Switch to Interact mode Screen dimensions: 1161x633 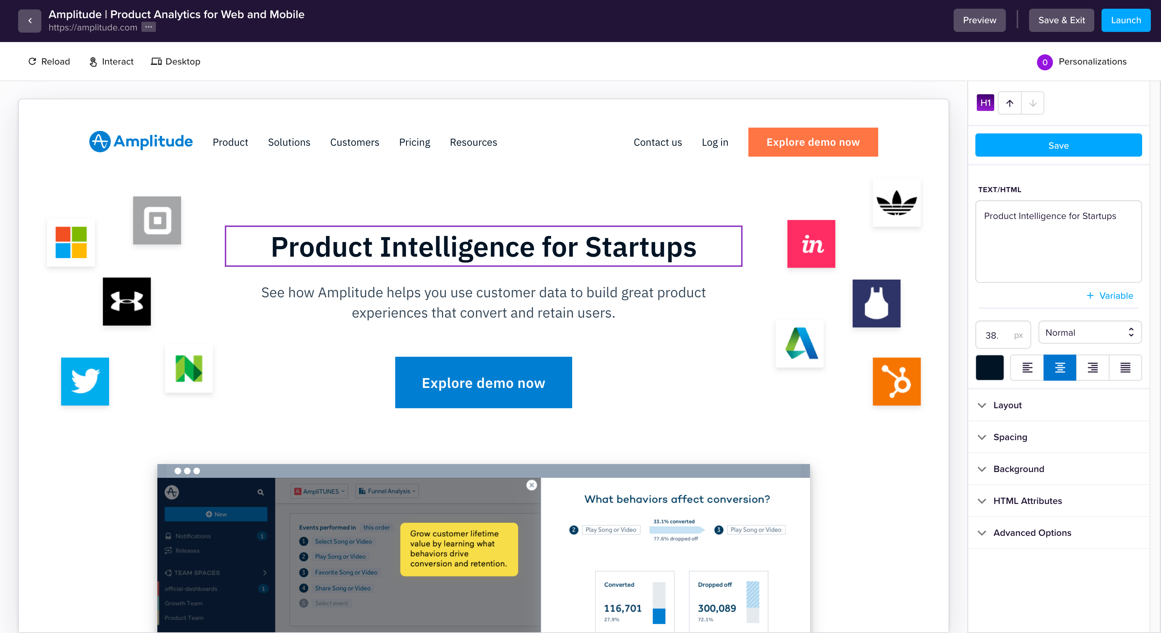tap(111, 61)
